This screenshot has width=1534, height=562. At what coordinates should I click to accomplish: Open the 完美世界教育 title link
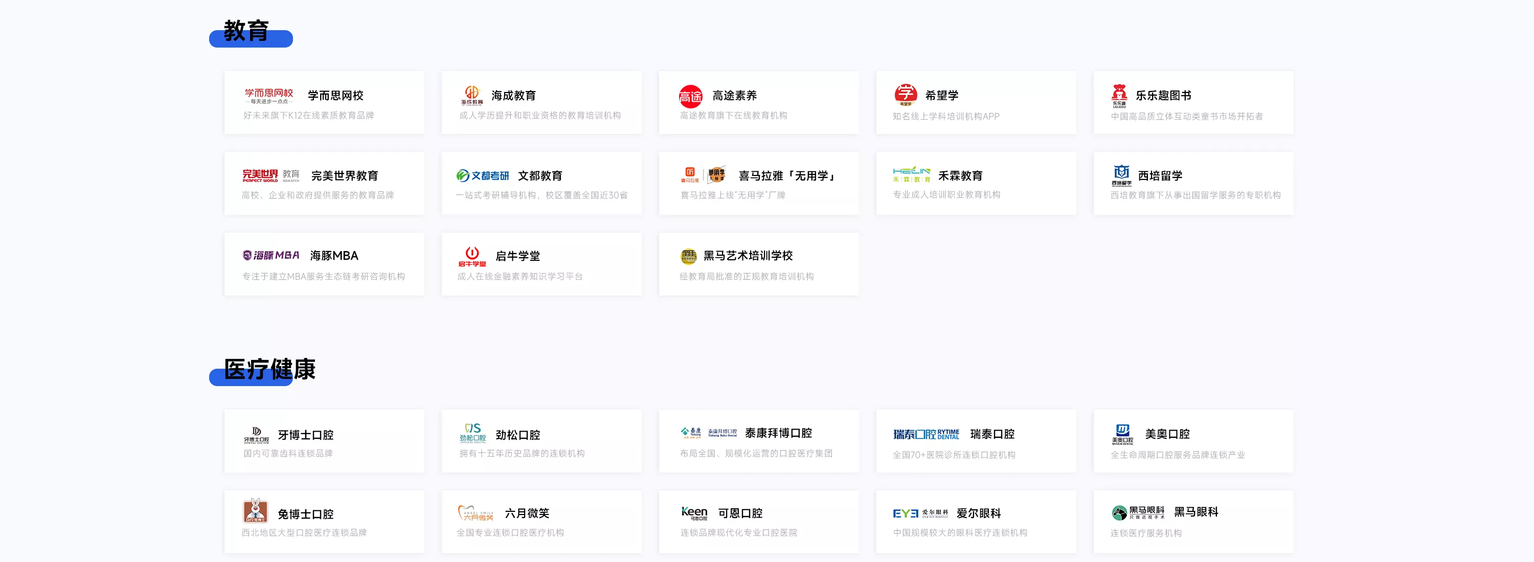coord(344,175)
